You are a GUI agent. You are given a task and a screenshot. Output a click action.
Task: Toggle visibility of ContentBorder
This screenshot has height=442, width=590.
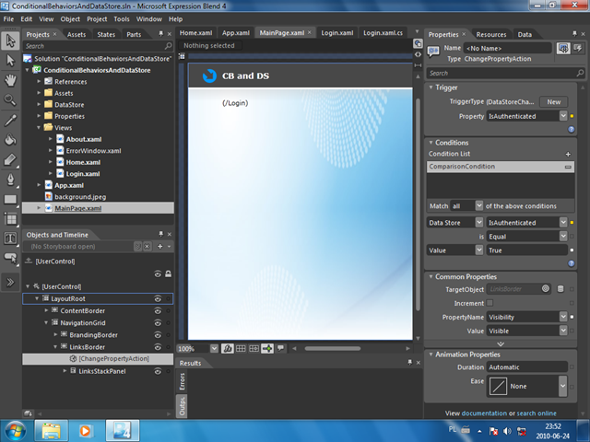tap(158, 311)
